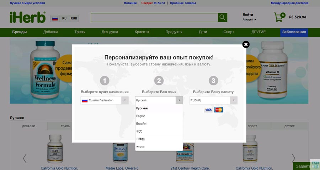Click Wellness Formula banner bottle
Screen dimensions: 320x170
pos(45,70)
